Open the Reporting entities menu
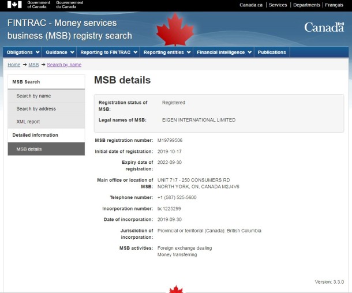This screenshot has width=352, height=293. coord(167,52)
